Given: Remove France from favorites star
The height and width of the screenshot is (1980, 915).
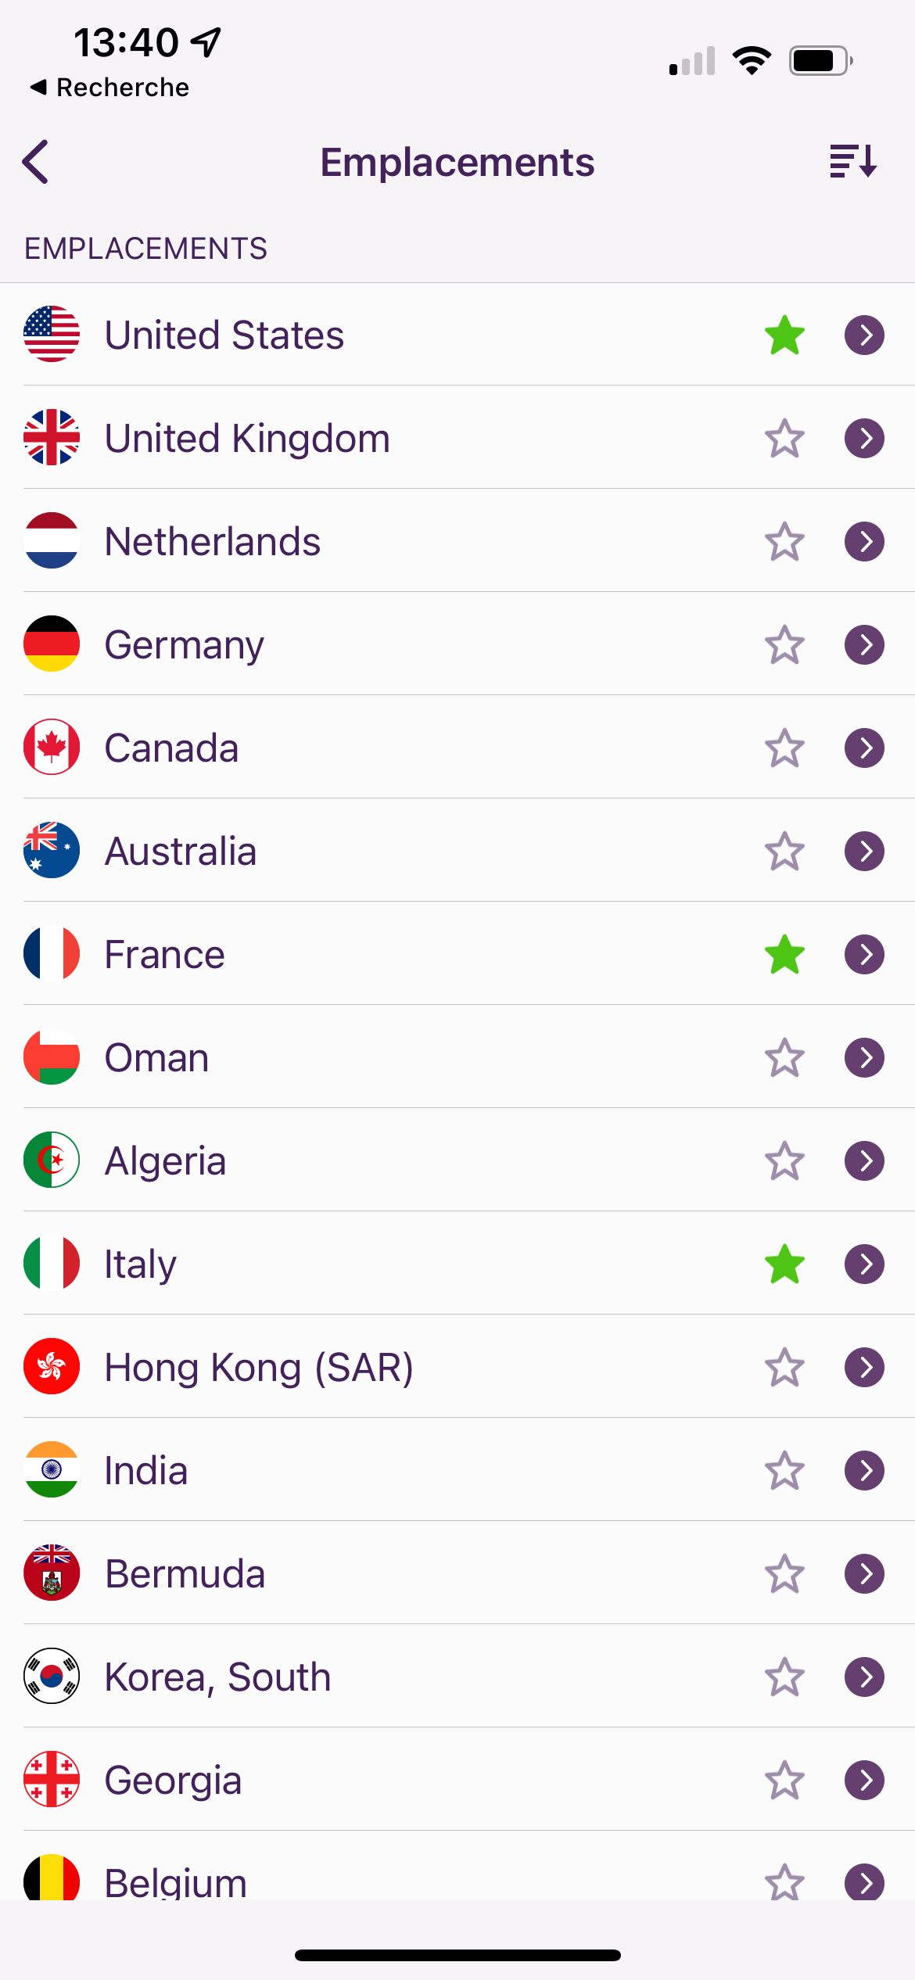Looking at the screenshot, I should point(784,954).
